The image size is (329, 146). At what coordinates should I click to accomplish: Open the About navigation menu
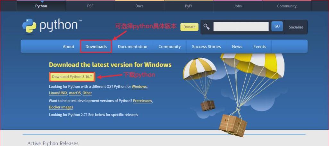[68, 46]
